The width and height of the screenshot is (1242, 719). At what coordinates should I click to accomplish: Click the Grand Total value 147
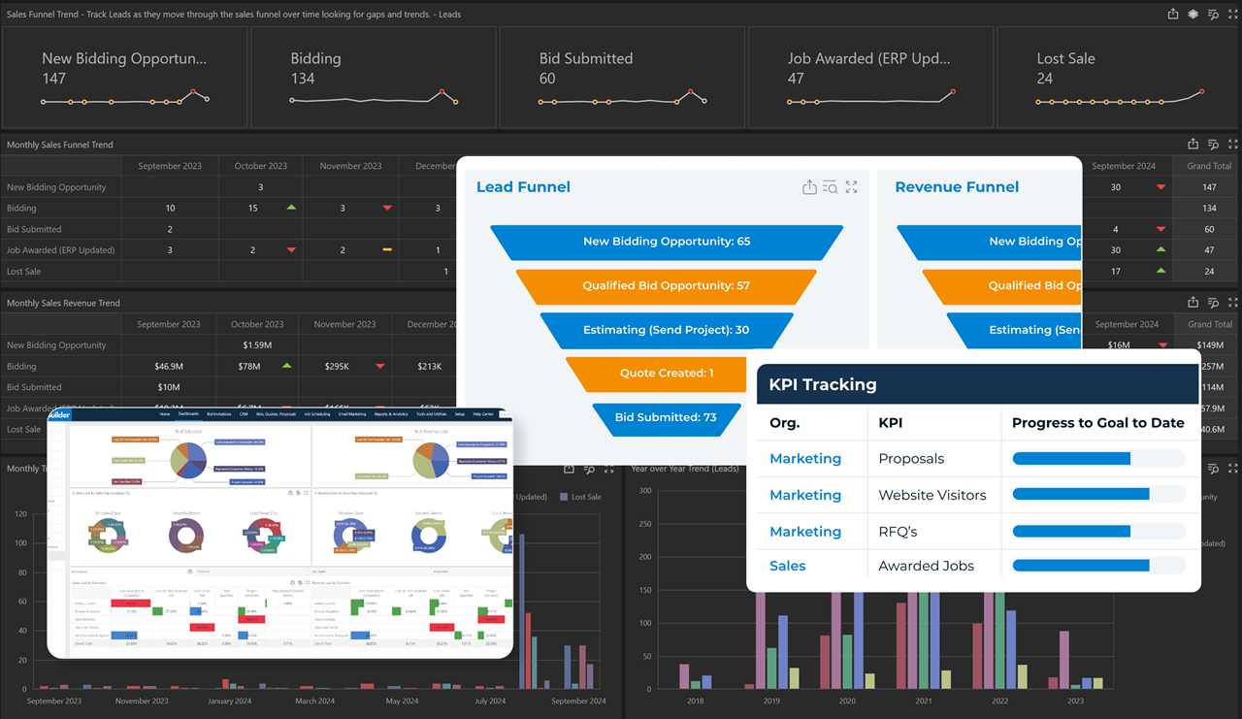[1209, 187]
